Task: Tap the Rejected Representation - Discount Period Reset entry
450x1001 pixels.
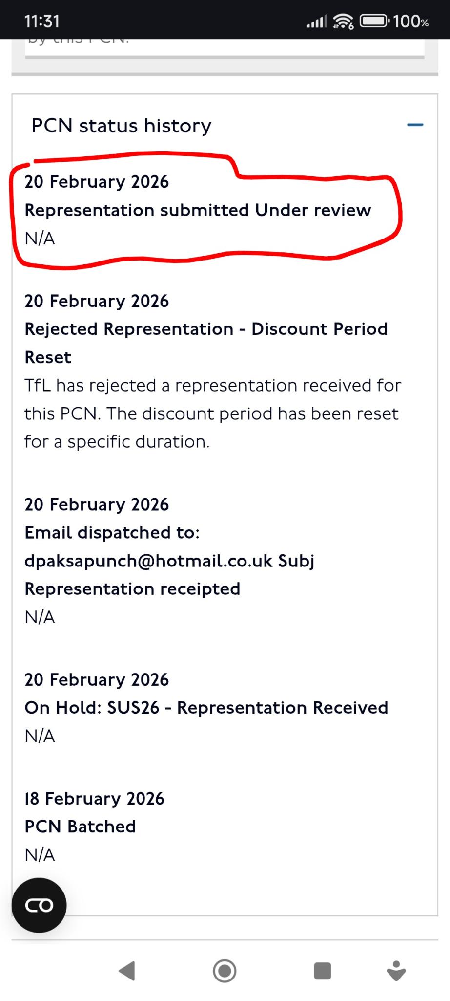Action: (206, 329)
